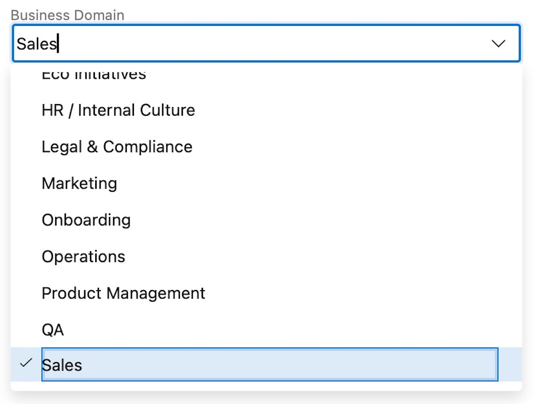
Task: Choose Legal & Compliance from the list
Action: [117, 147]
